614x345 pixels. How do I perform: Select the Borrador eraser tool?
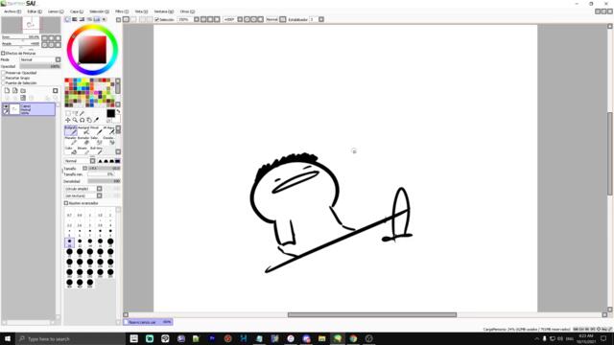tap(83, 141)
